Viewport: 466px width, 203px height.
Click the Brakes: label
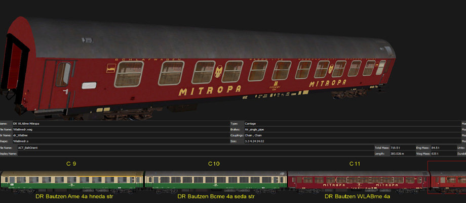pos(235,129)
